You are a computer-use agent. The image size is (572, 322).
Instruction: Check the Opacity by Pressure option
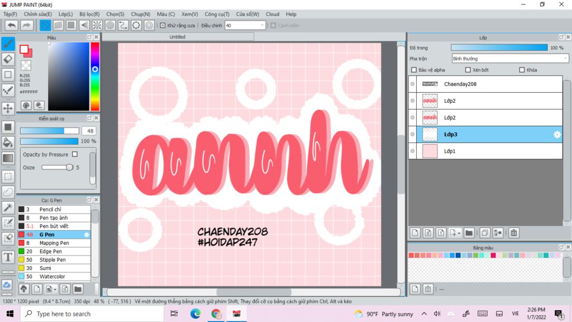click(x=75, y=154)
